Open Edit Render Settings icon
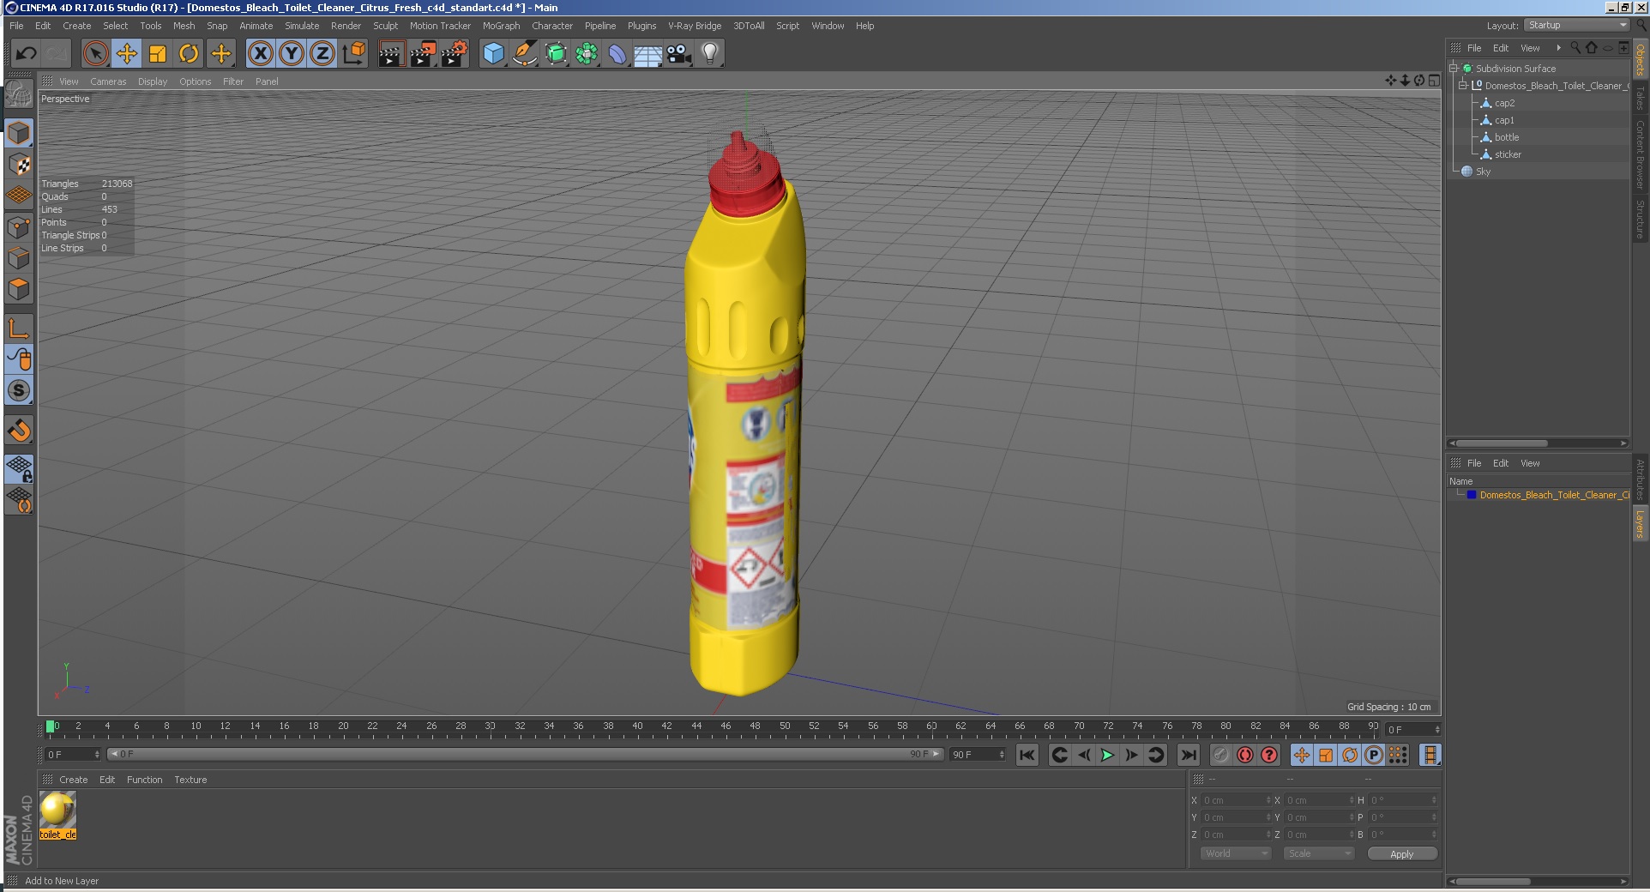The height and width of the screenshot is (892, 1650). coord(455,54)
